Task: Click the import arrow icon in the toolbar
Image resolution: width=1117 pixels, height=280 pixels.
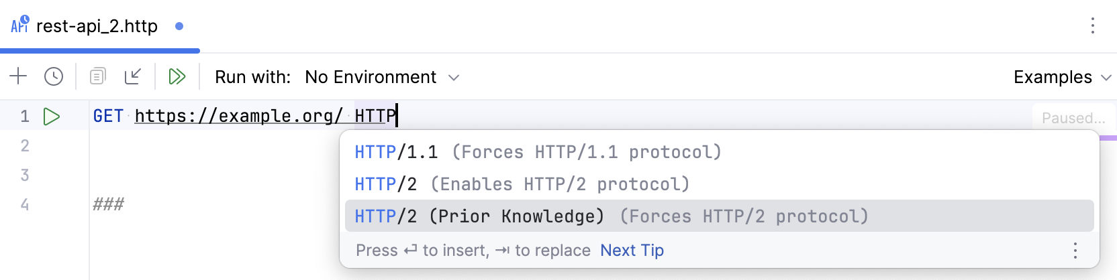Action: click(133, 76)
